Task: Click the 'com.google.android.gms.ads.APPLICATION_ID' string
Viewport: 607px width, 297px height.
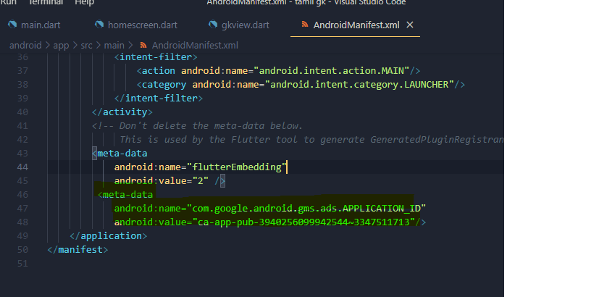Action: tap(306, 209)
